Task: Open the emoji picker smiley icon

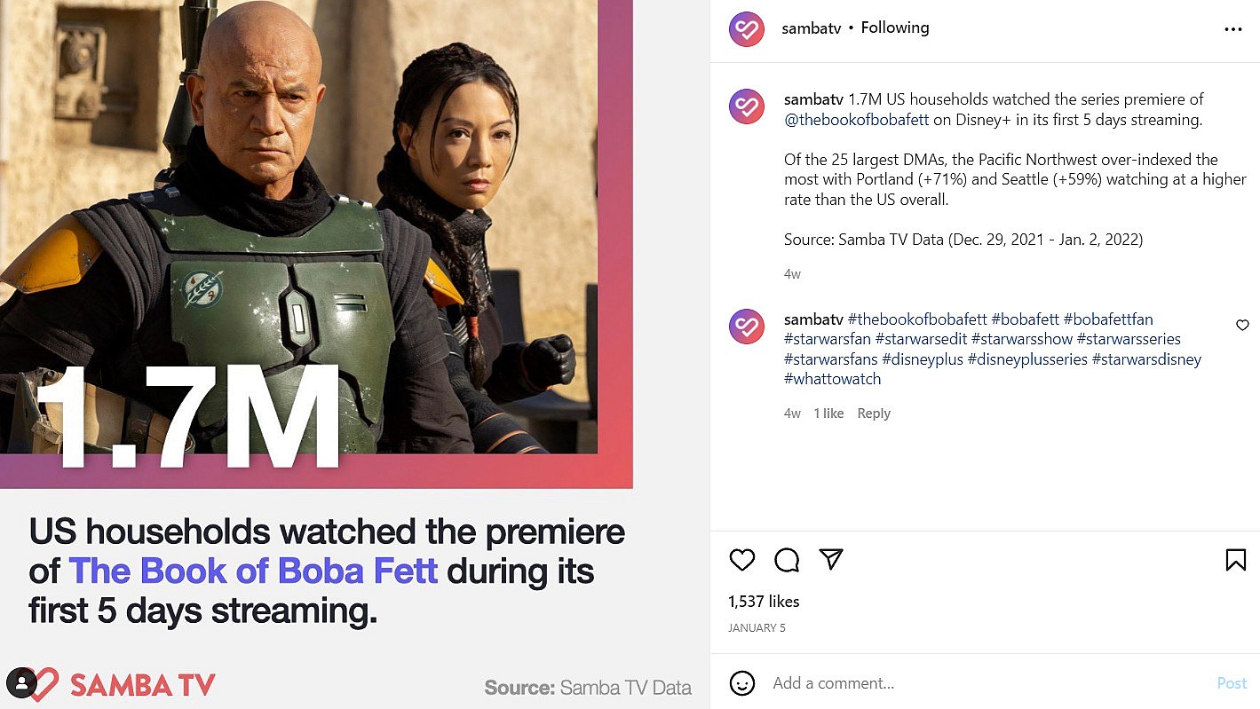Action: [x=742, y=683]
